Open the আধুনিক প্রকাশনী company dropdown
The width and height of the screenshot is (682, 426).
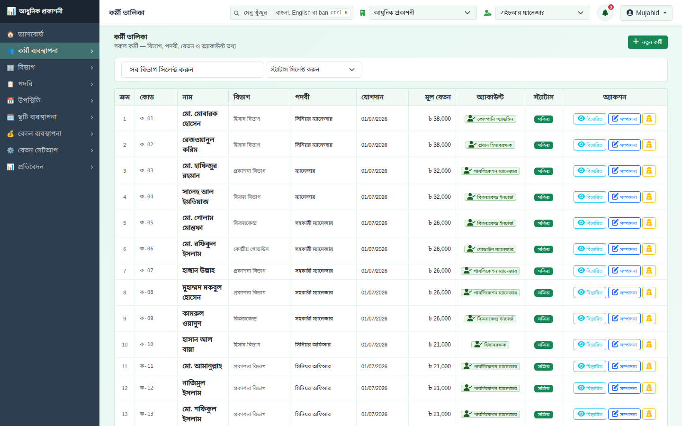pyautogui.click(x=422, y=13)
